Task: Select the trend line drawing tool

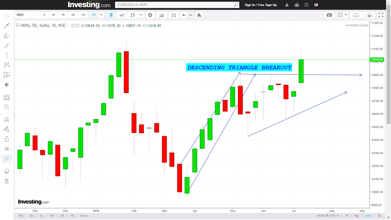Action: (7, 26)
